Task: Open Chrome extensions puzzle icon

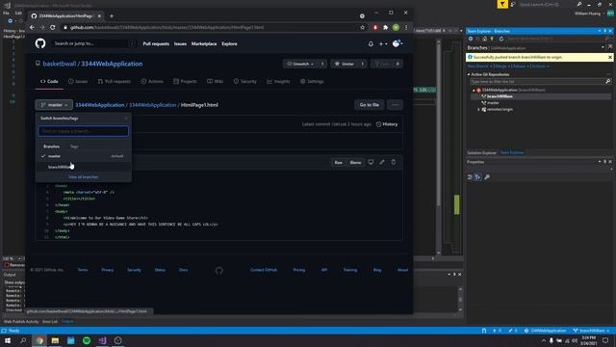Action: tap(385, 28)
